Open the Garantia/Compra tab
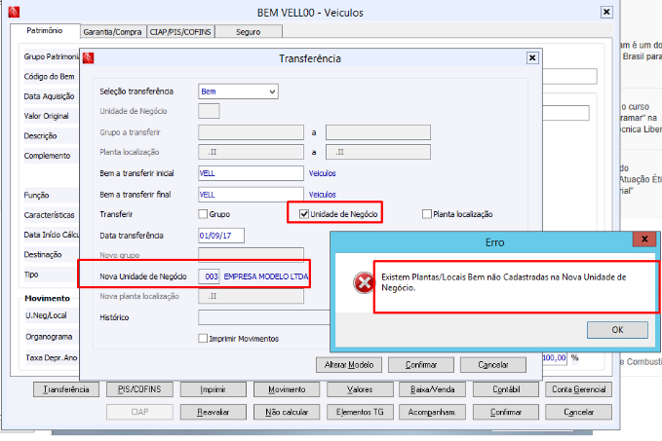 pos(112,32)
